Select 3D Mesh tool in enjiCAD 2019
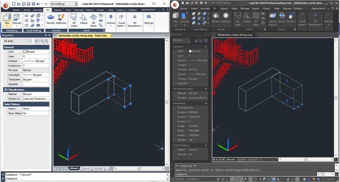340x182 pixels. point(93,20)
